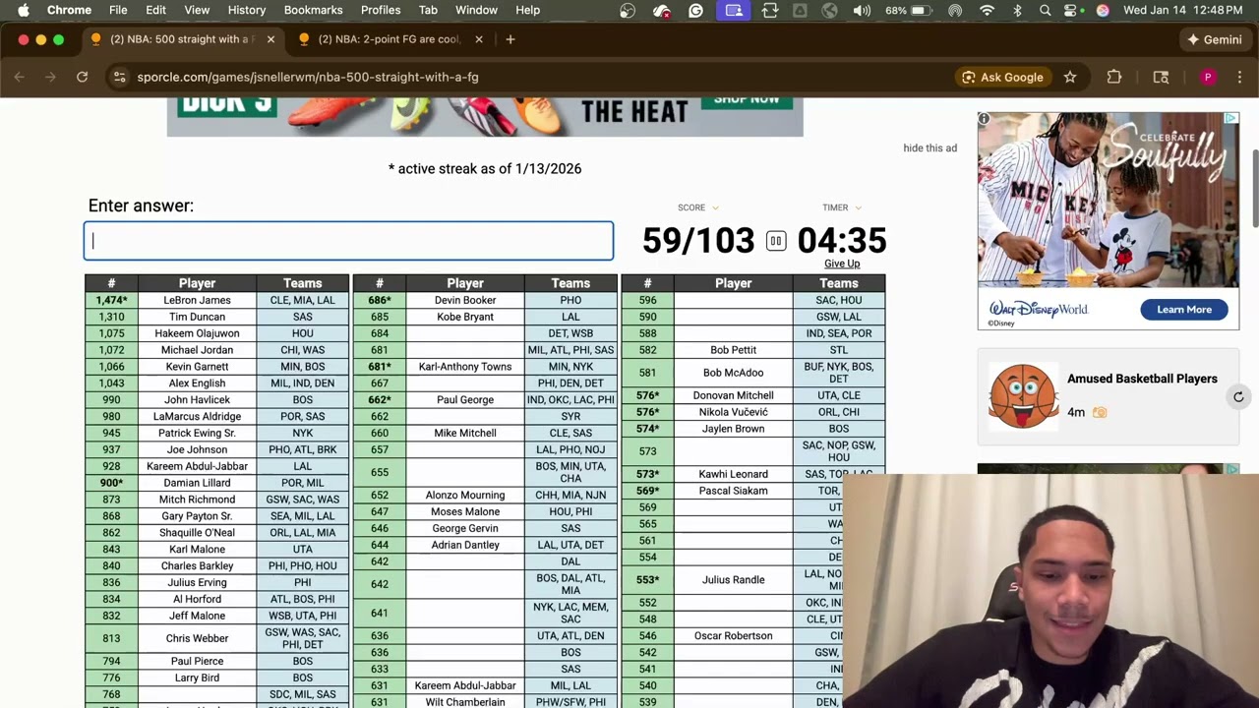Open the Bluetooth status icon
1259x708 pixels.
click(x=1017, y=10)
